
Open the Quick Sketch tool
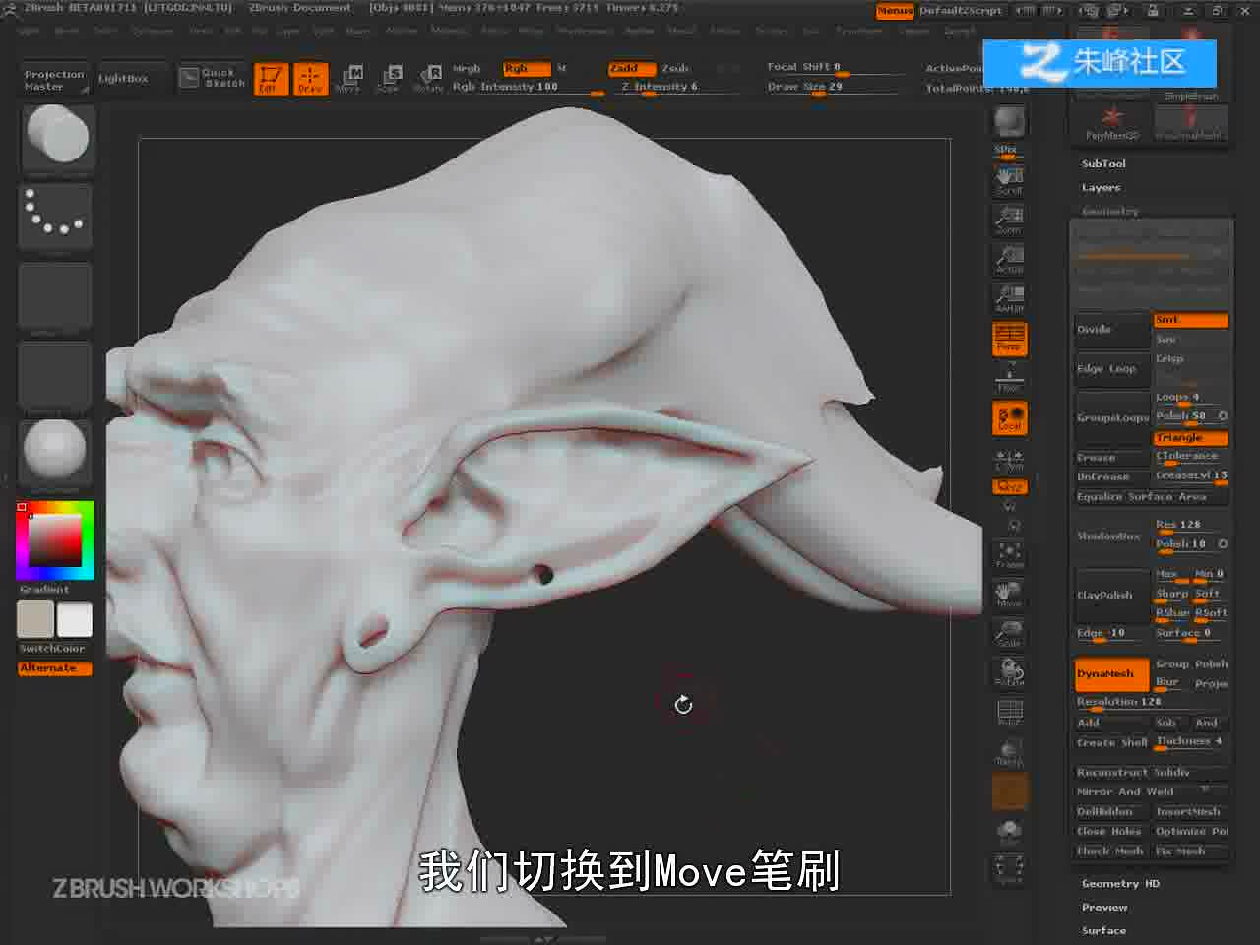[213, 78]
